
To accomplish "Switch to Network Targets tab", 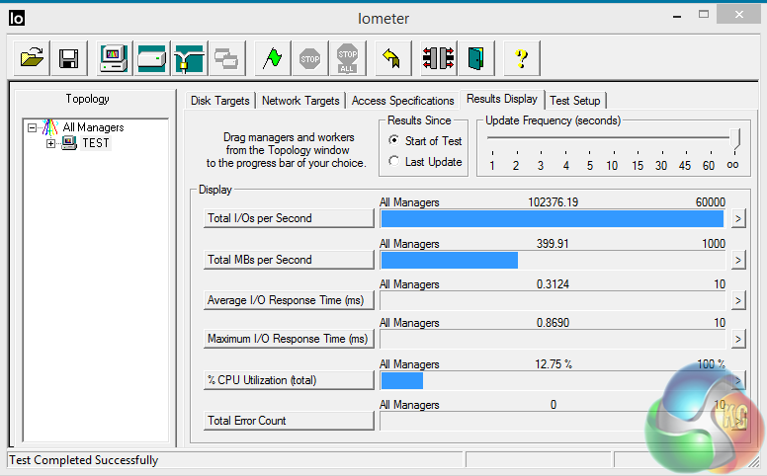I will (x=300, y=101).
